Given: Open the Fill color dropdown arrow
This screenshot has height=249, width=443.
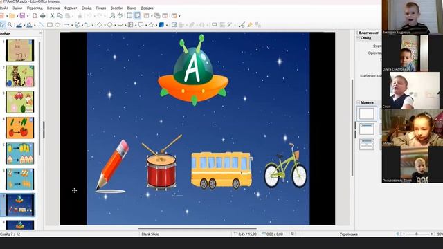Looking at the screenshot, I should pyautogui.click(x=35, y=25).
